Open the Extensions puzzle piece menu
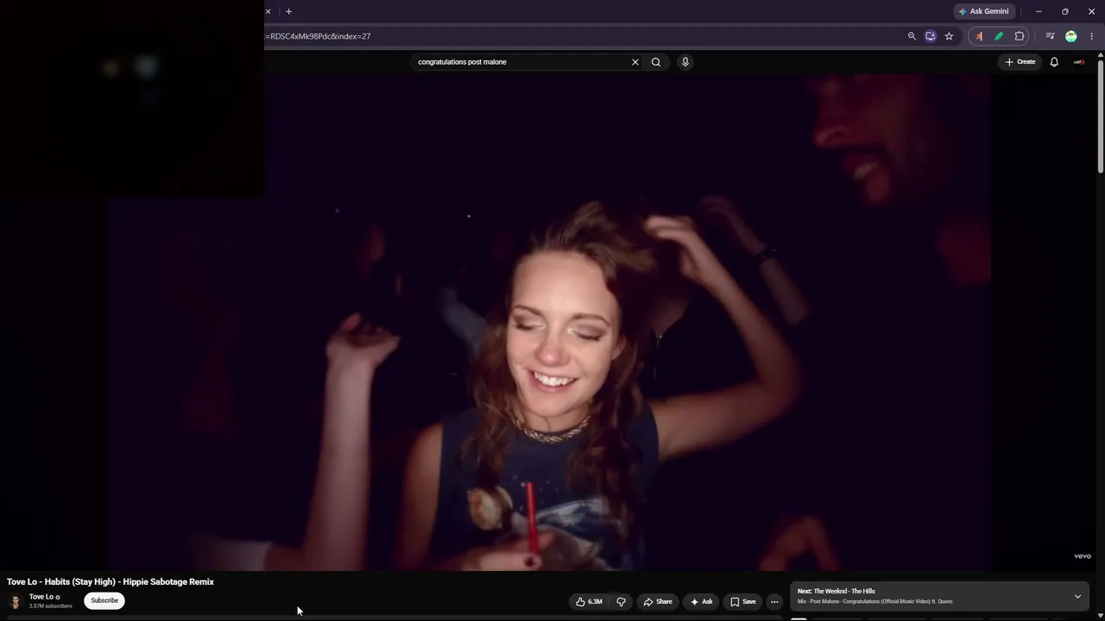The height and width of the screenshot is (621, 1105). pos(1020,36)
